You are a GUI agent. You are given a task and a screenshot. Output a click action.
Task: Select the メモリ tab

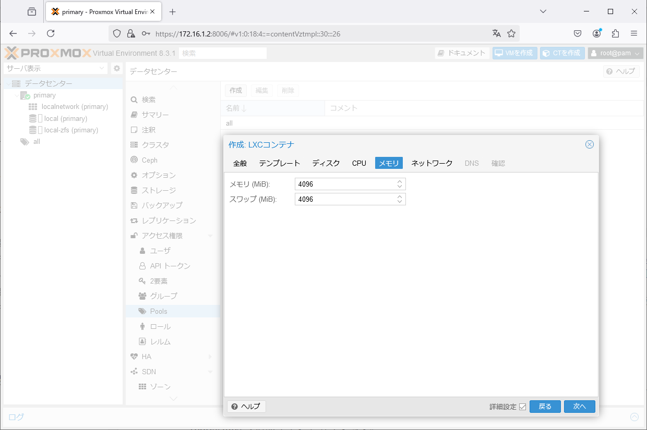click(389, 163)
